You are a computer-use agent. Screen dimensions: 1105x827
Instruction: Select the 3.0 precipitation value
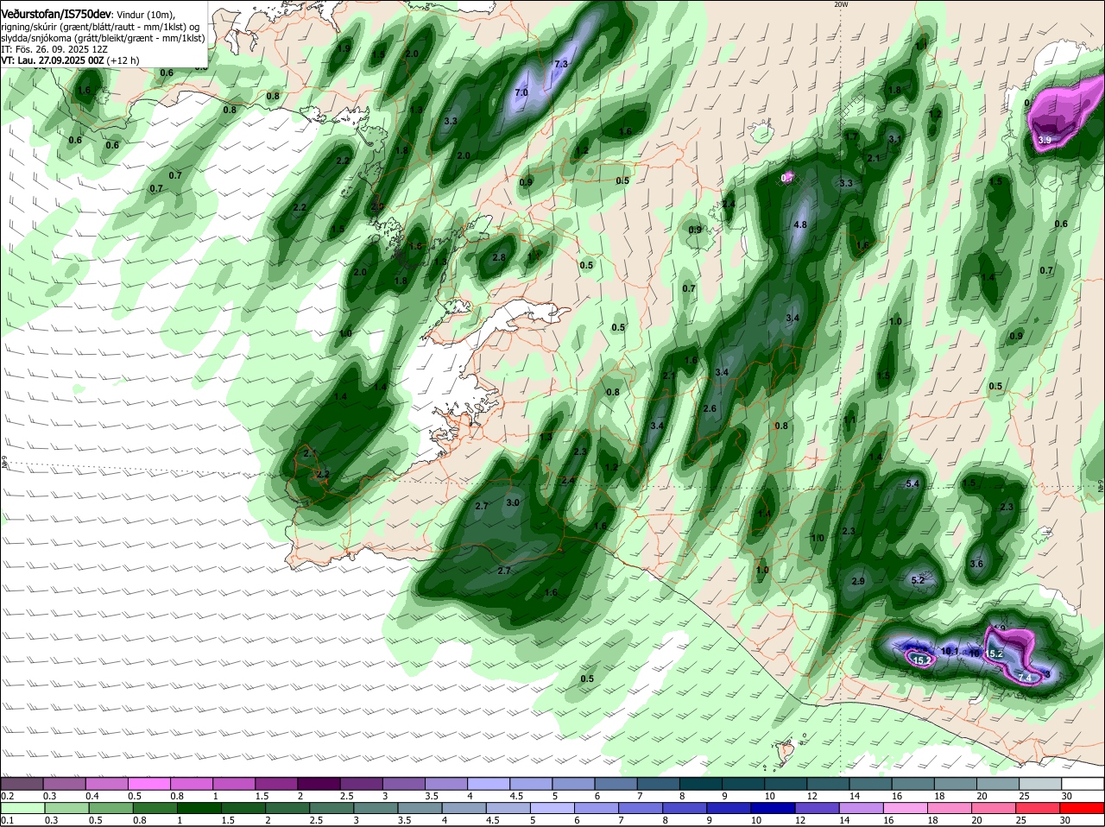513,502
